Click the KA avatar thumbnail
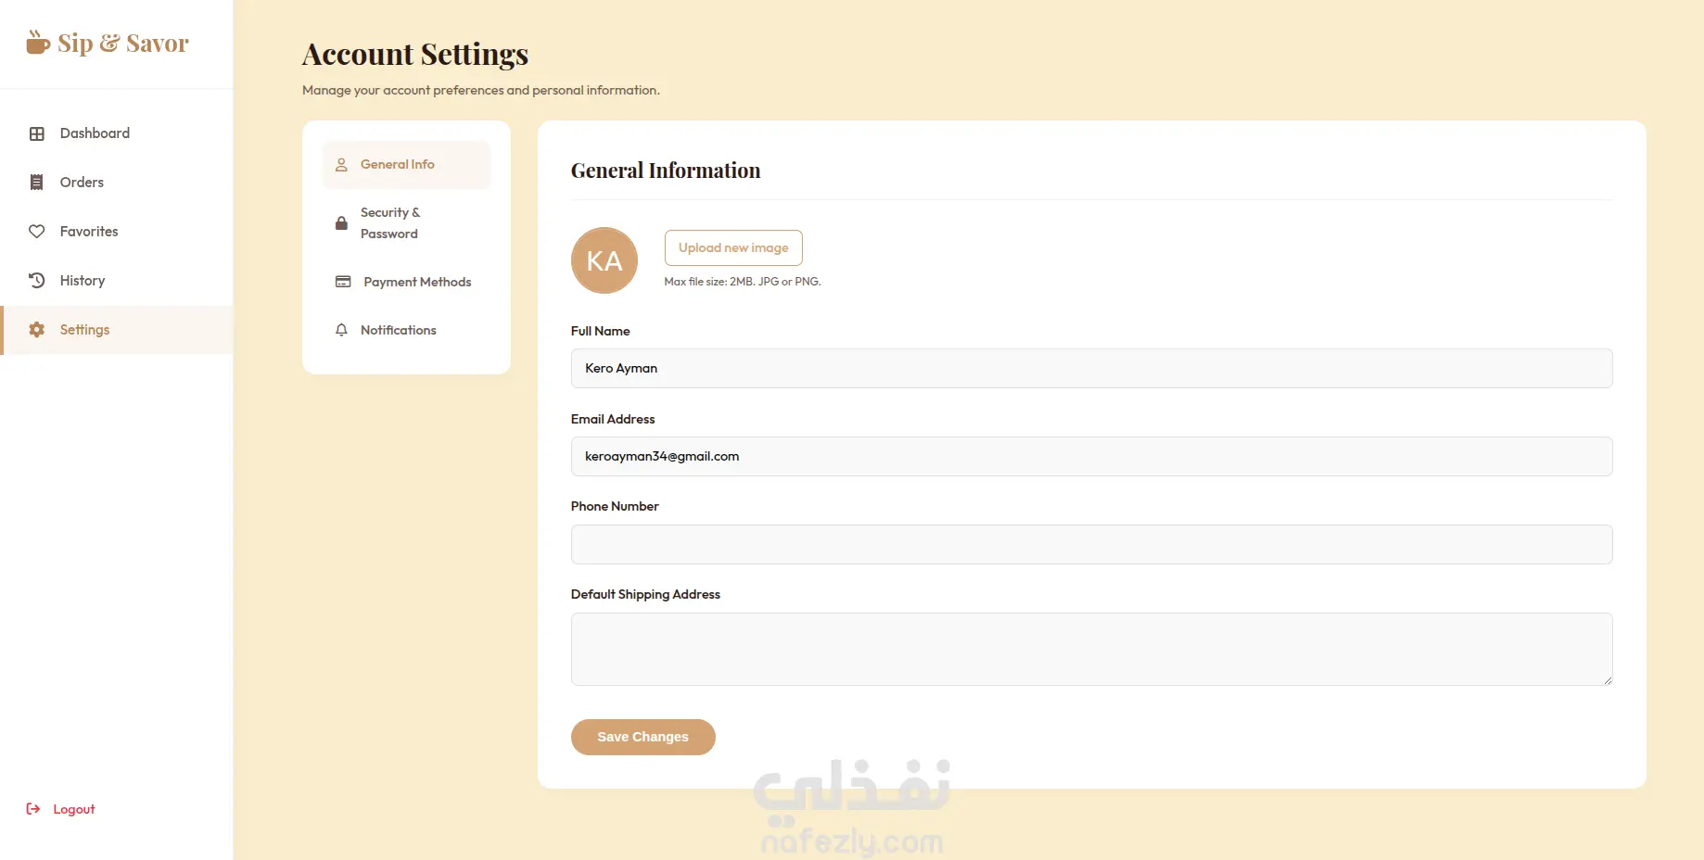Screen dimensions: 1704x860 click(604, 260)
